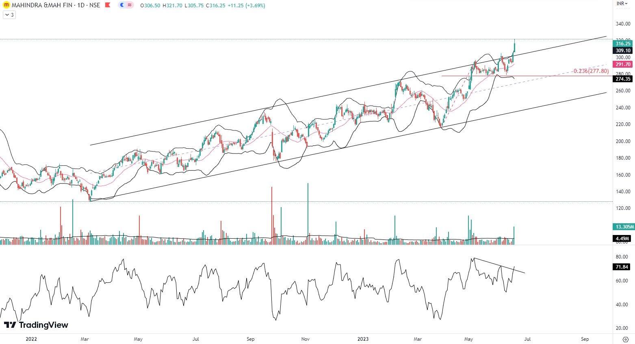
Task: Click the 4.49M volume average label
Action: 623,239
